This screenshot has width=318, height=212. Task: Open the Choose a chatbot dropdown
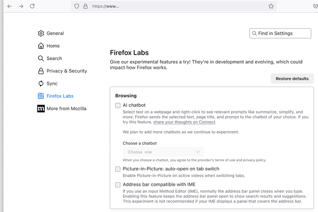click(163, 152)
